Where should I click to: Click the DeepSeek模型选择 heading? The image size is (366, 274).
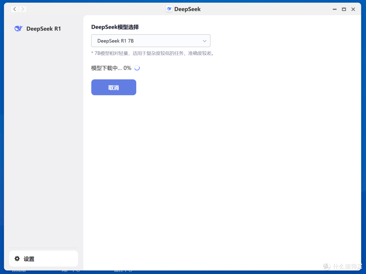[115, 27]
